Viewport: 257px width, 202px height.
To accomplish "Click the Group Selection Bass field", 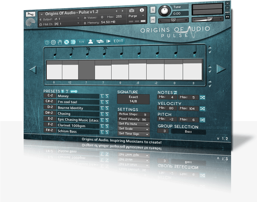I will [188, 132].
